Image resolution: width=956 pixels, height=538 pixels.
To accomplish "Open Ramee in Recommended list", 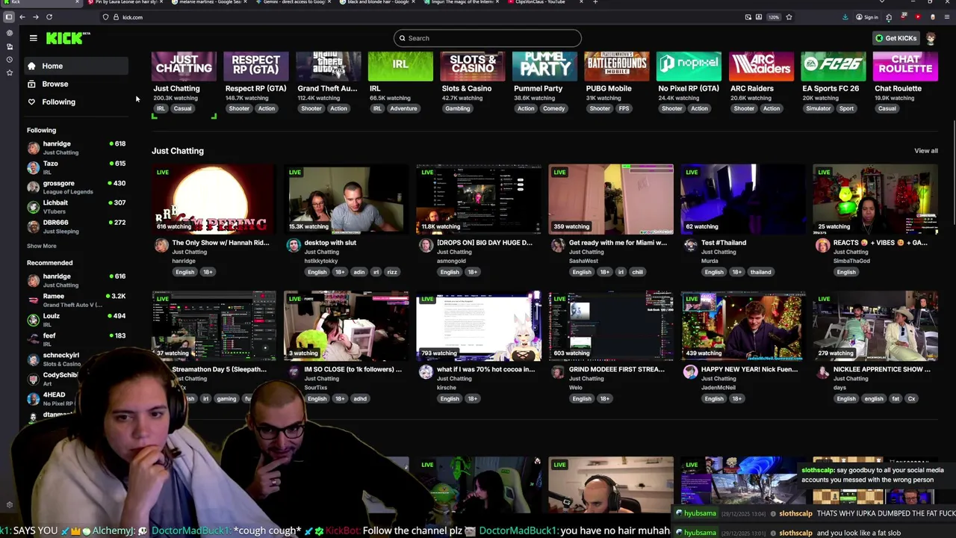I will [75, 300].
